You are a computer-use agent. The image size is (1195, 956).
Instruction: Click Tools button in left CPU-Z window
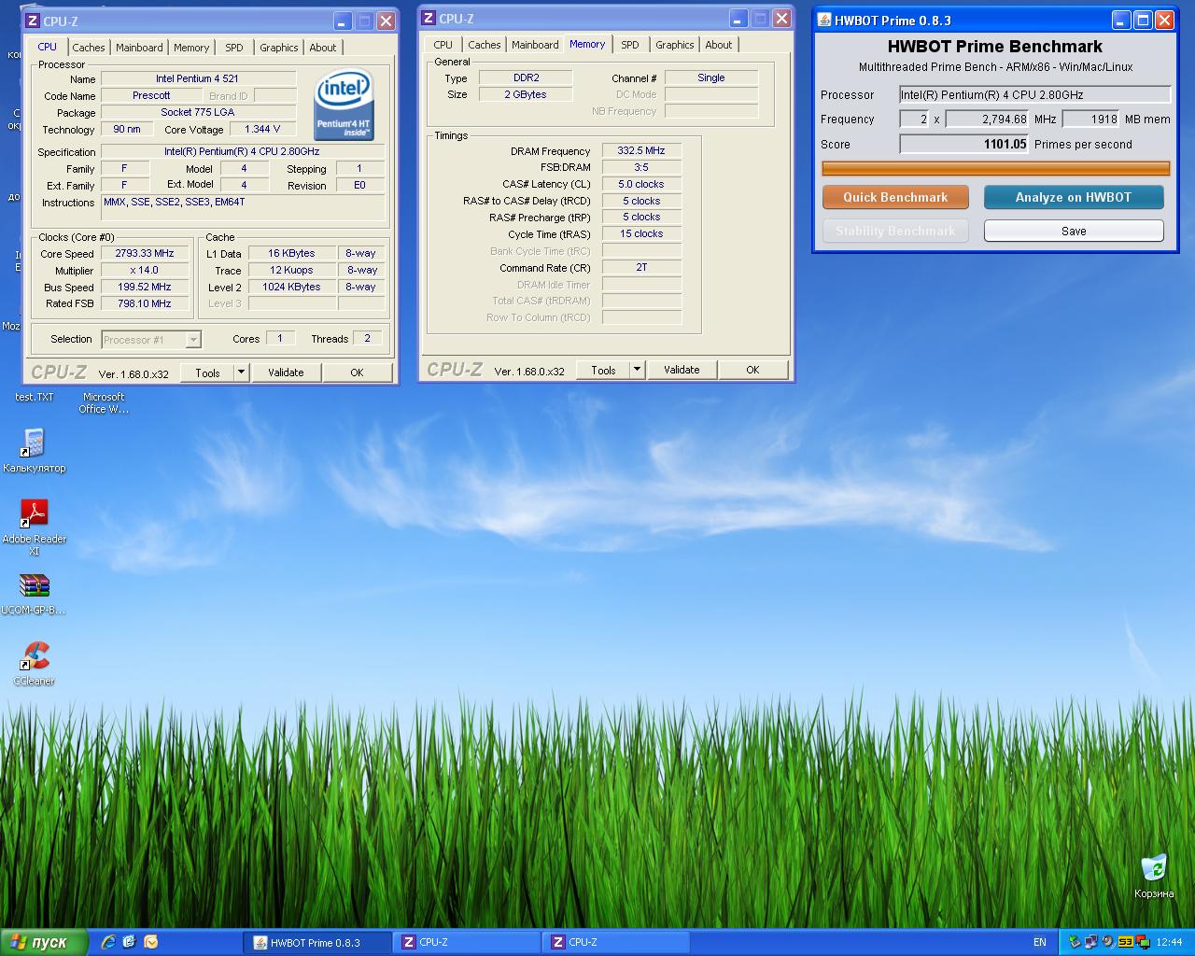pos(208,373)
